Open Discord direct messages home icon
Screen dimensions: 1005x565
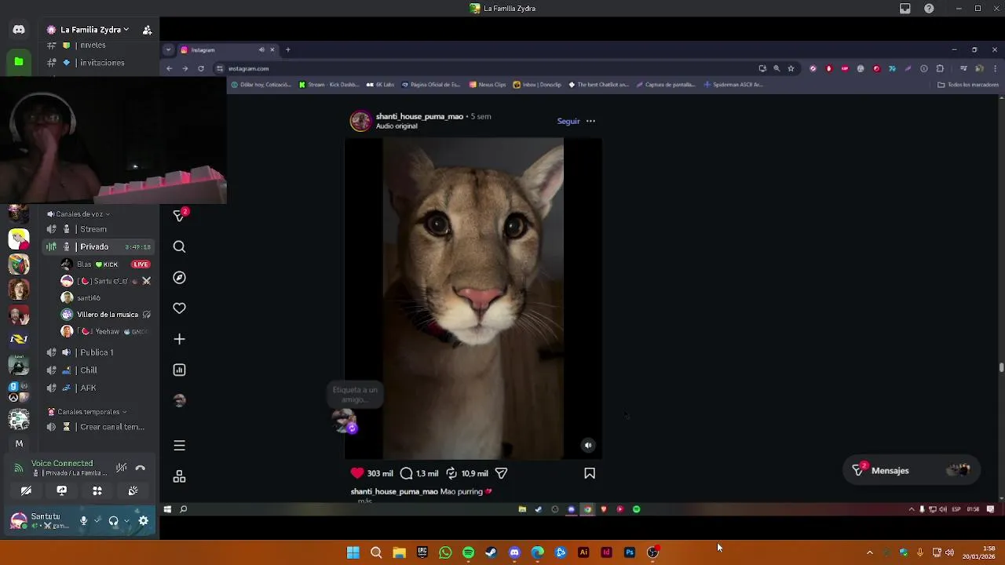coord(19,30)
